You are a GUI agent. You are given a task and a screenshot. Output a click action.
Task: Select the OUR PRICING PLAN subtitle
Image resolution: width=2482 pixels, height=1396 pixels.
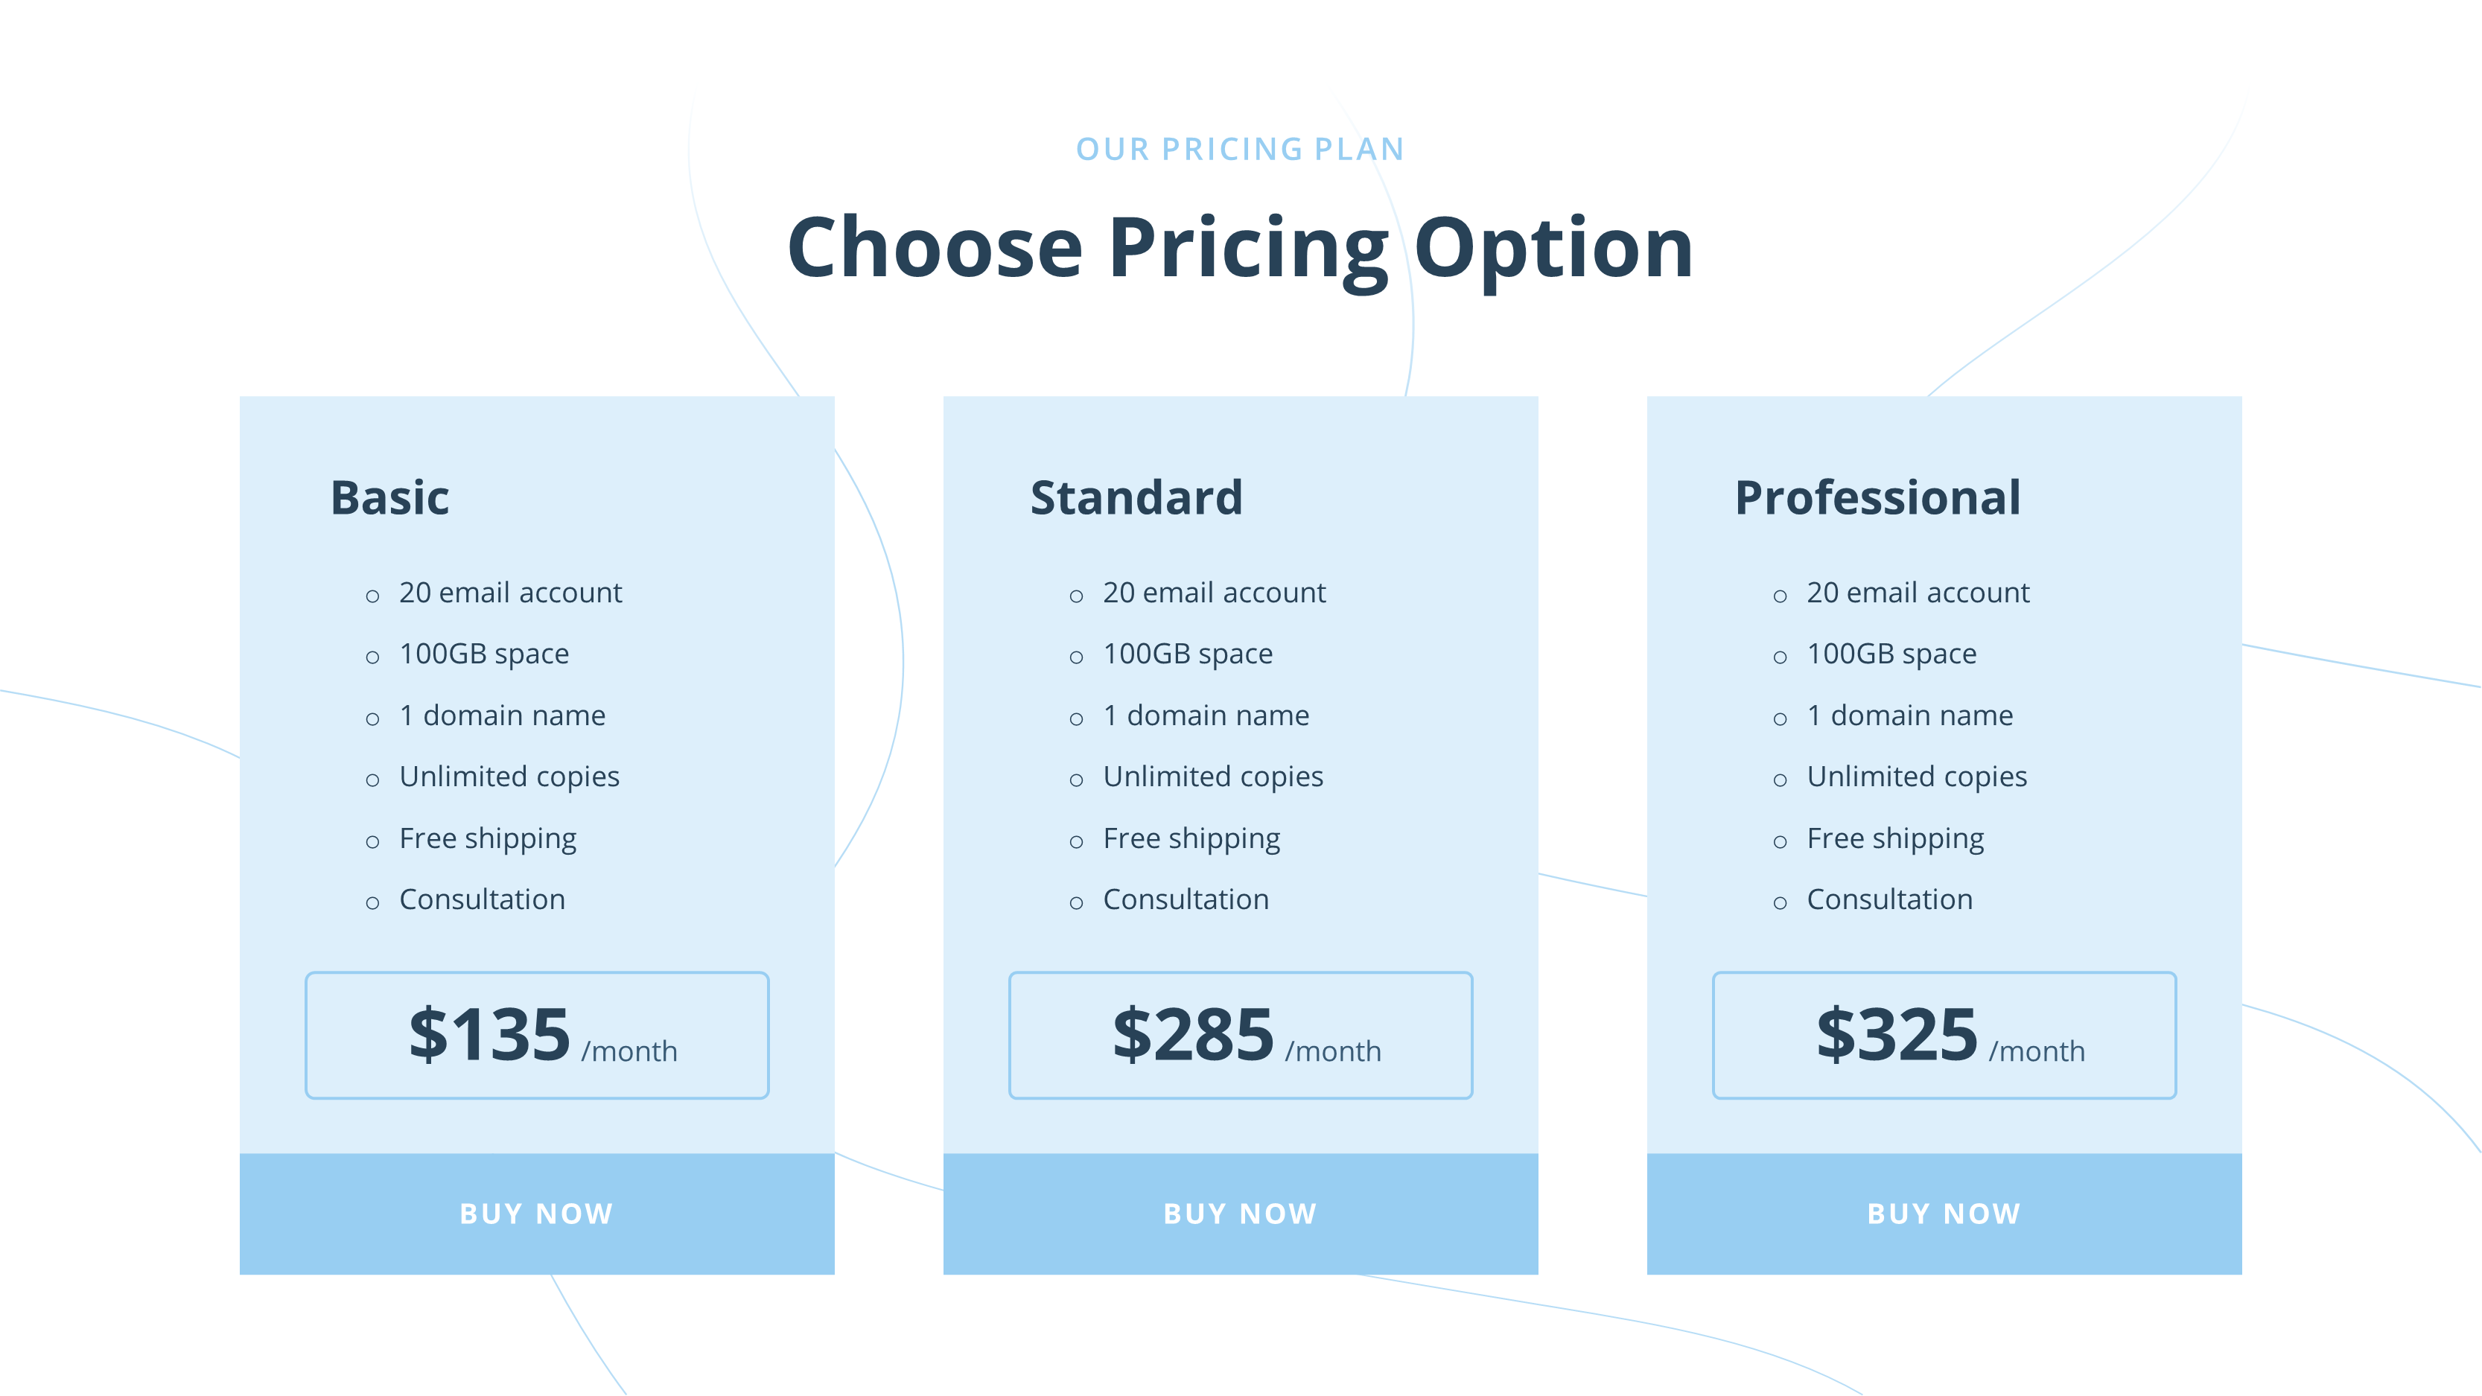click(x=1240, y=150)
